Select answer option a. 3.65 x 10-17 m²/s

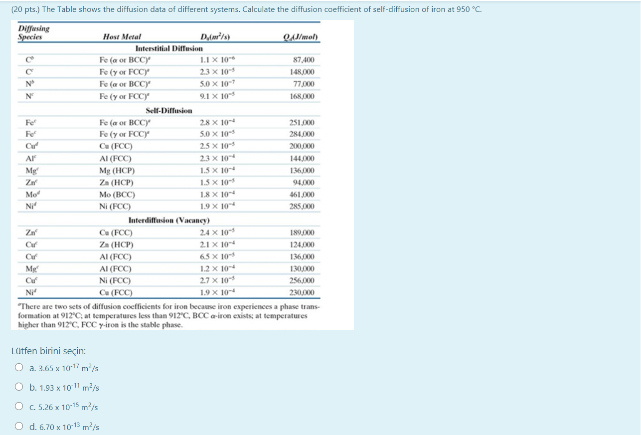pyautogui.click(x=19, y=367)
